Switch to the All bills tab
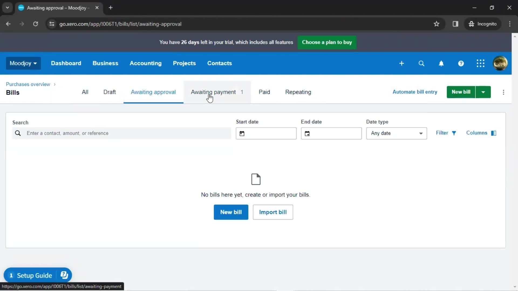The image size is (518, 291). tap(85, 92)
